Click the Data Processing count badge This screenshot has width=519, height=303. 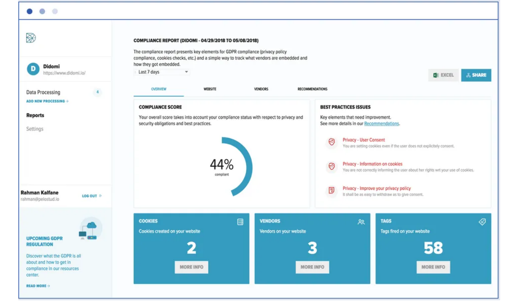click(x=98, y=92)
